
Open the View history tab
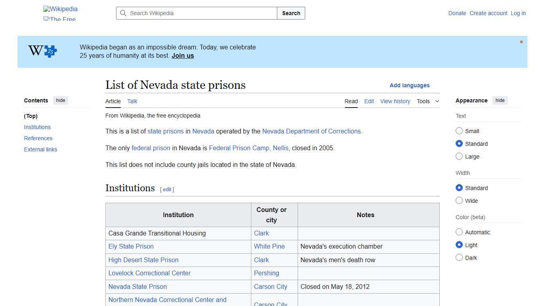[x=395, y=101]
